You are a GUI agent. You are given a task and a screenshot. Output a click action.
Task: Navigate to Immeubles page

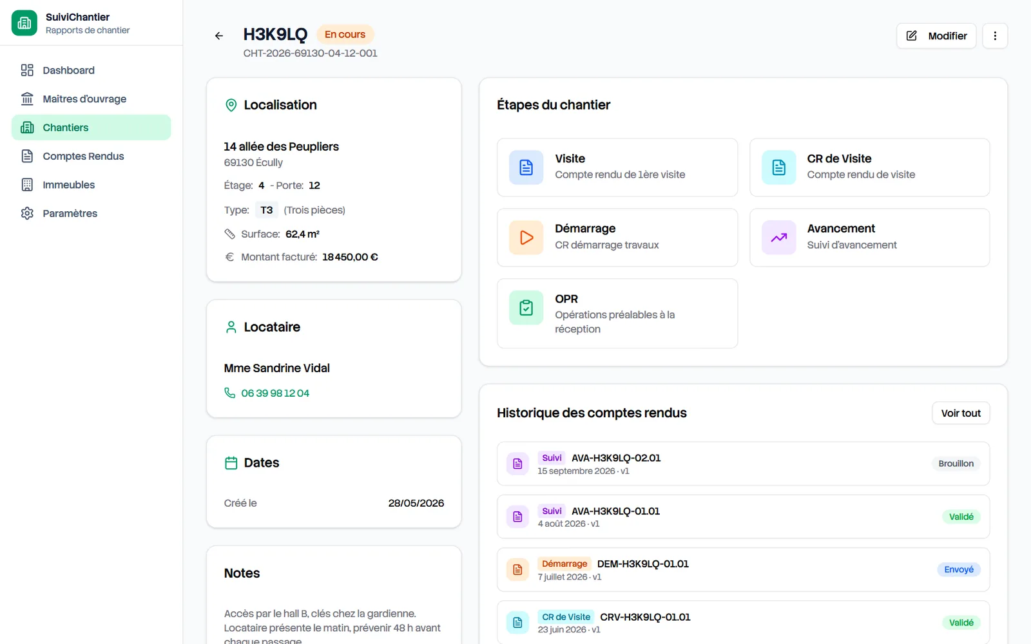click(x=92, y=185)
